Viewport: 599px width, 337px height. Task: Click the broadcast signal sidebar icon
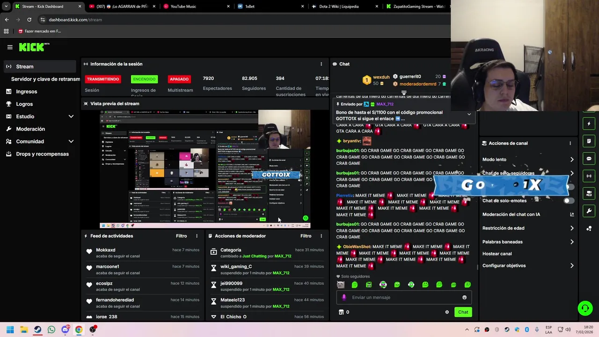(x=589, y=176)
